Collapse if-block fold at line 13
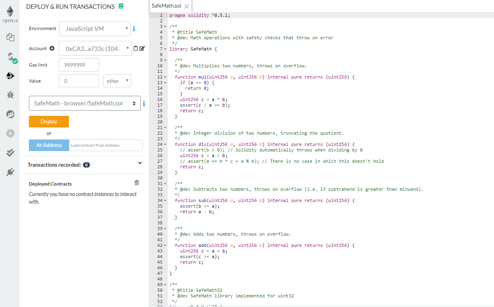 pyautogui.click(x=165, y=83)
